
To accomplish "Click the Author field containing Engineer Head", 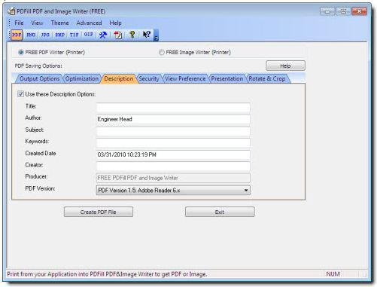I will 173,119.
